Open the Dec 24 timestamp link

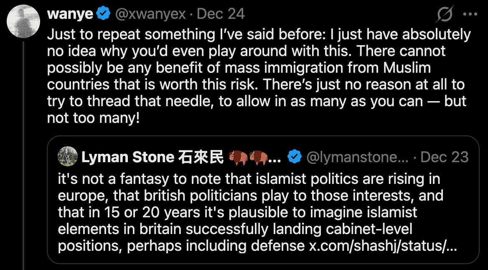(220, 14)
